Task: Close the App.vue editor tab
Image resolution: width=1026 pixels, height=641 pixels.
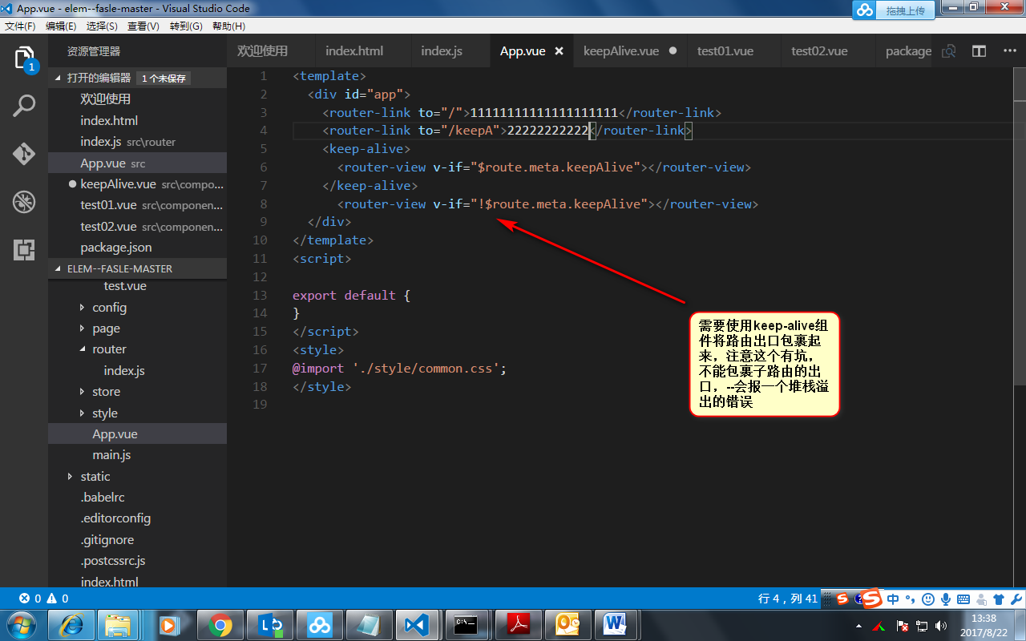Action: pyautogui.click(x=559, y=50)
